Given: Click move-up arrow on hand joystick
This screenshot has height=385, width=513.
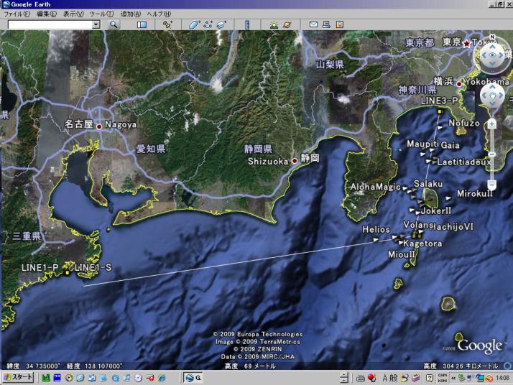Looking at the screenshot, I should click(492, 87).
